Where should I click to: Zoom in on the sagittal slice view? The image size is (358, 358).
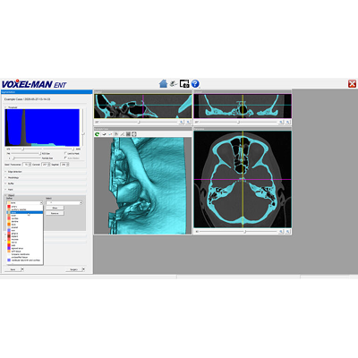[x=182, y=123]
